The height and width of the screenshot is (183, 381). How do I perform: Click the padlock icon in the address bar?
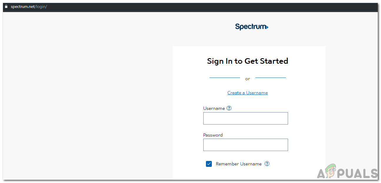click(x=6, y=6)
